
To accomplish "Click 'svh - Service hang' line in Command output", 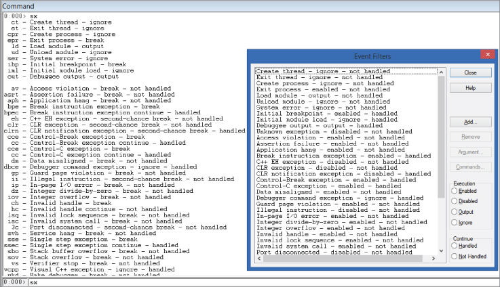I will point(81,234).
